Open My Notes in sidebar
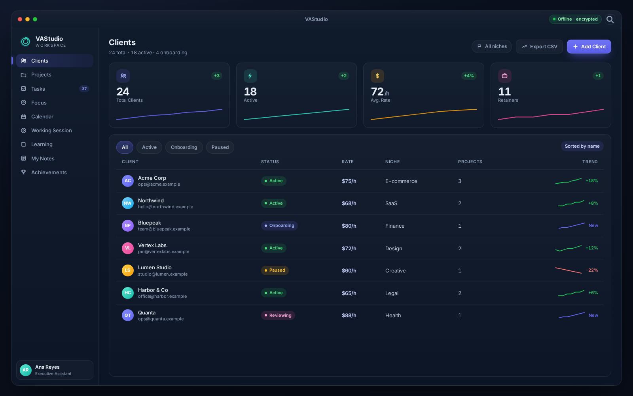Viewport: 633px width, 396px height. click(55, 158)
